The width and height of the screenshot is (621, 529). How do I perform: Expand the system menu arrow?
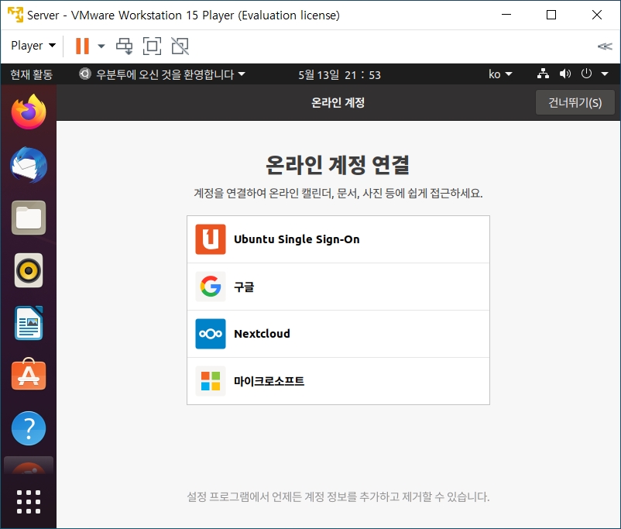click(x=605, y=74)
